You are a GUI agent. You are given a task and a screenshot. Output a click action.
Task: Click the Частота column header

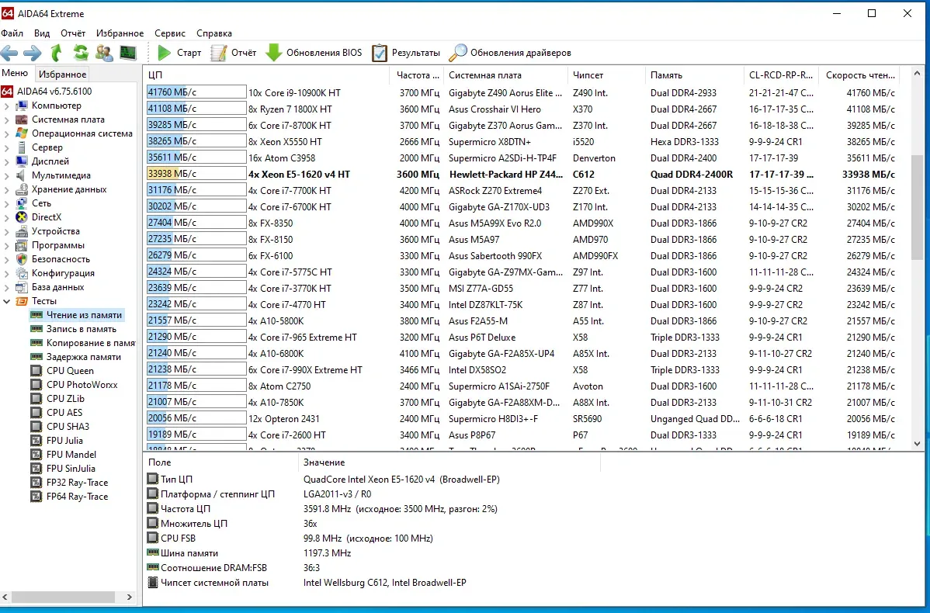(418, 75)
